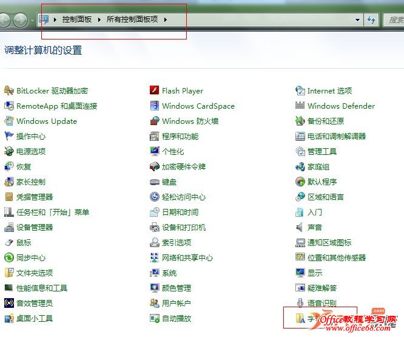The width and height of the screenshot is (404, 337).
Task: Open the 电源选项 icon
Action: coord(9,151)
